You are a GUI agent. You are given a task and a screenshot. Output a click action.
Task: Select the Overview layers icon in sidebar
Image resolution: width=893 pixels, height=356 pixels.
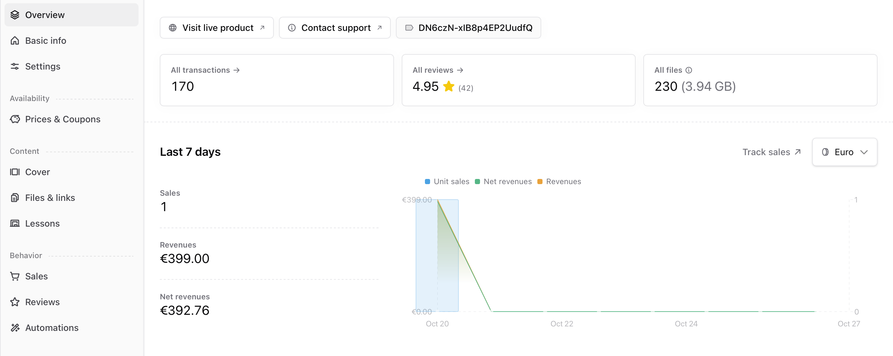coord(15,14)
